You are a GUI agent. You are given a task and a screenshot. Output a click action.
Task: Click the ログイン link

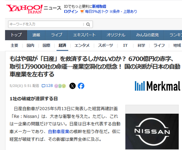[x=71, y=11]
